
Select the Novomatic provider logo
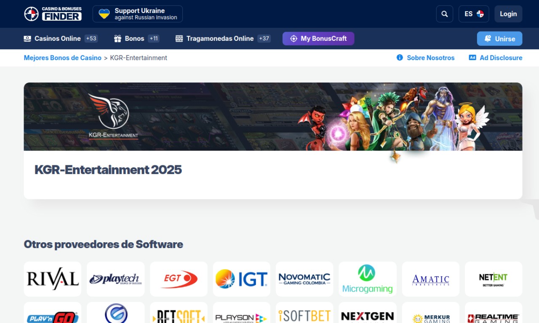point(304,279)
